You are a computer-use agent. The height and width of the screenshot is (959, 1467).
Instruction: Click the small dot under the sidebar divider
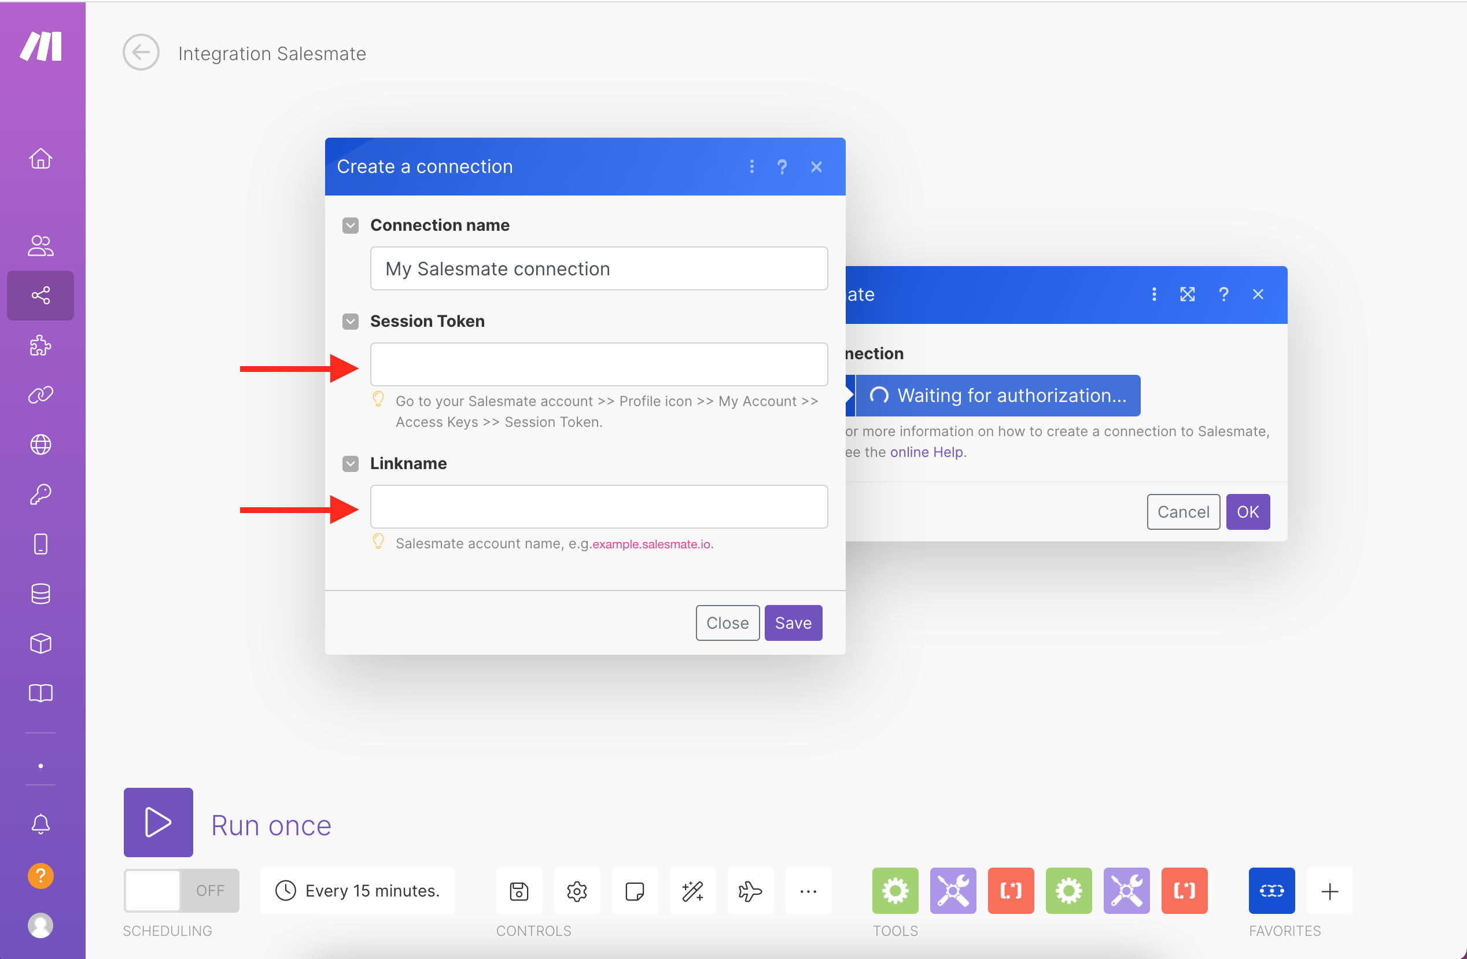pos(40,766)
